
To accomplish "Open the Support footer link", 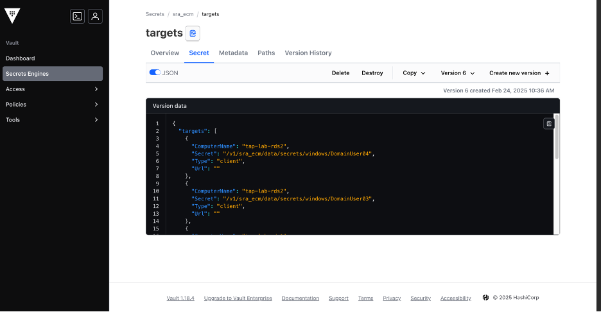I will tap(338, 299).
